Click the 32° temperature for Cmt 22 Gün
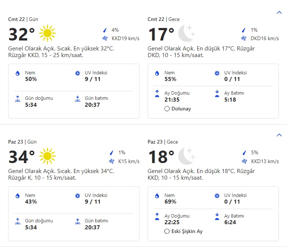Image resolution: width=287 pixels, height=247 pixels. click(x=21, y=34)
